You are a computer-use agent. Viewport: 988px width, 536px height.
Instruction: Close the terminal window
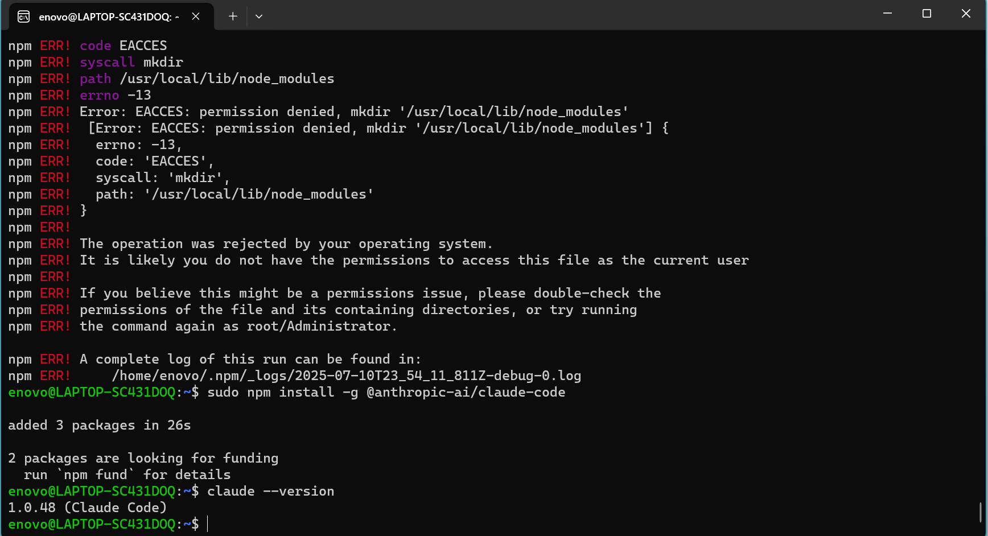966,14
